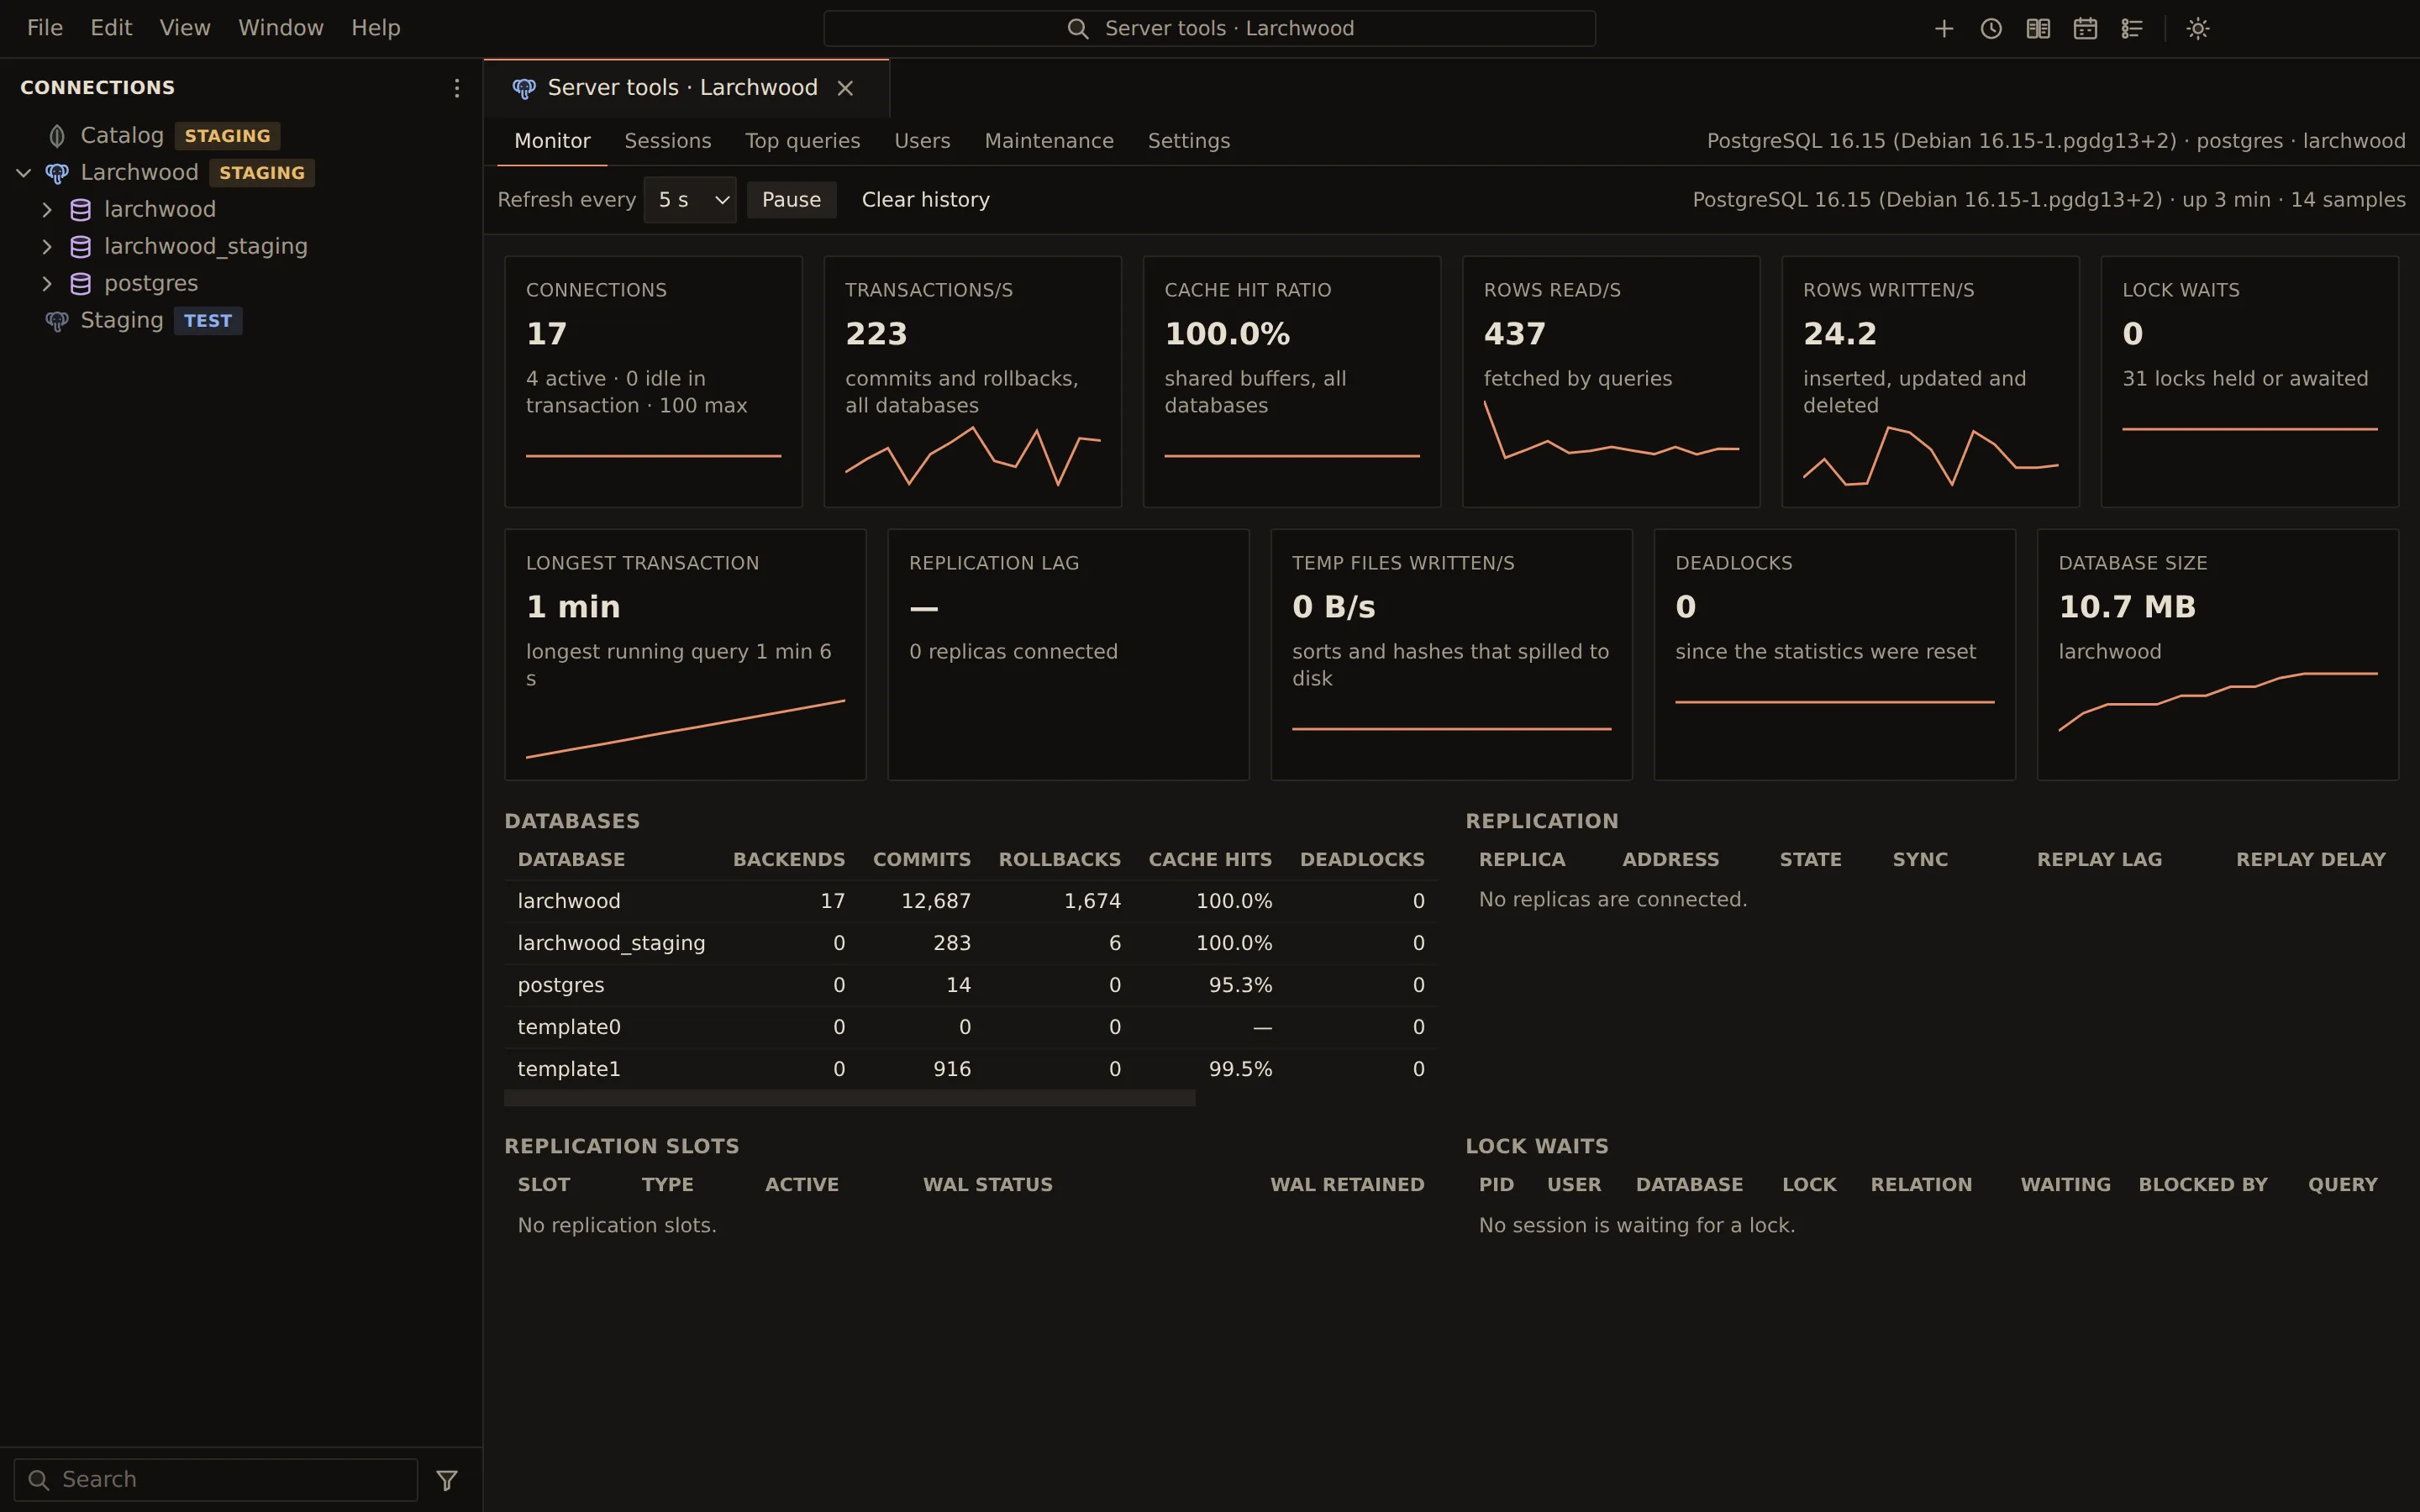Open the history clock icon

(x=1991, y=29)
